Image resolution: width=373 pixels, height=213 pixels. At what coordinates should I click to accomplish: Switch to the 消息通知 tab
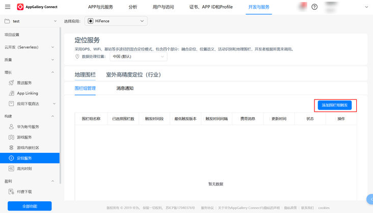coord(125,88)
